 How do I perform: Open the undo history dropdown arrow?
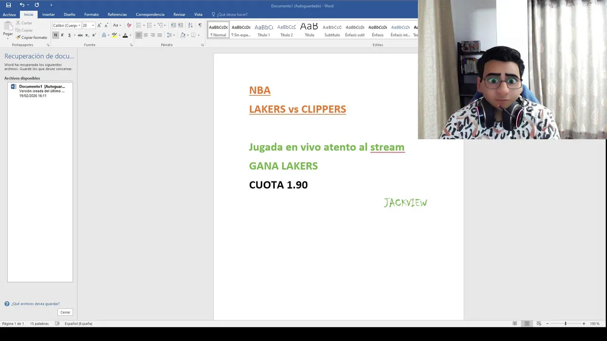click(28, 5)
